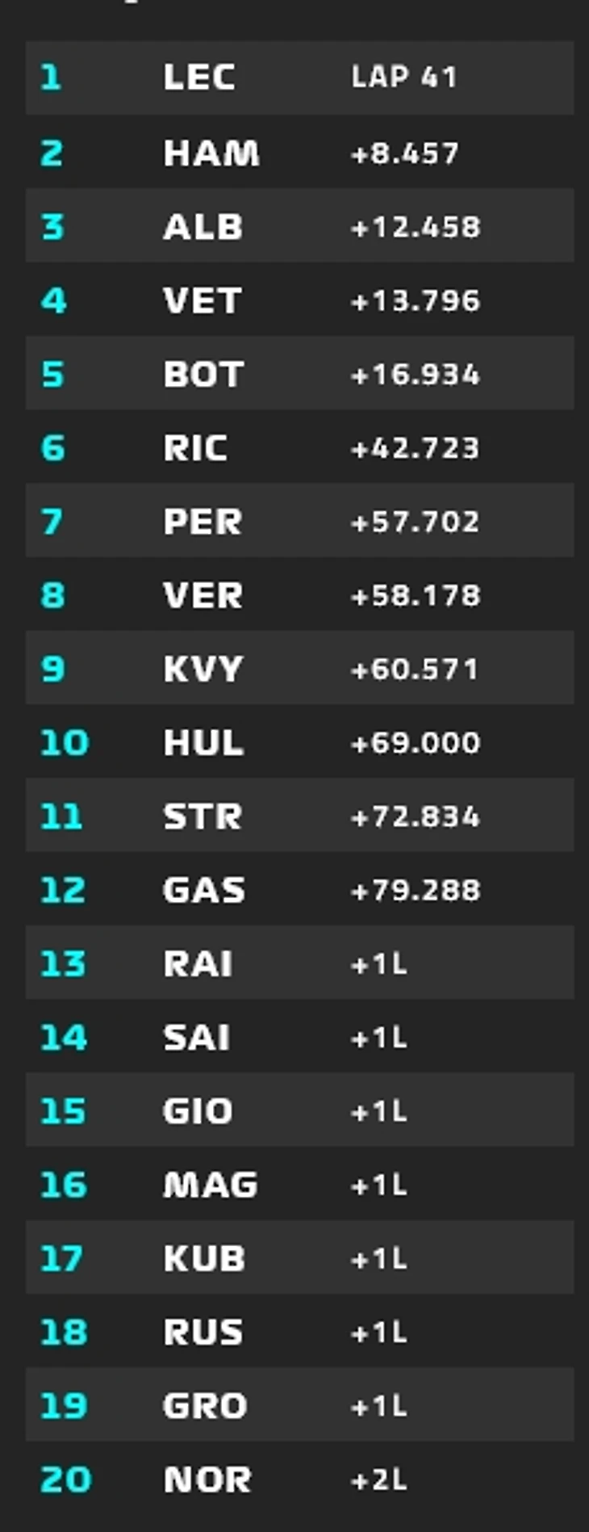Click PER driver name
589x1532 pixels.
(203, 522)
